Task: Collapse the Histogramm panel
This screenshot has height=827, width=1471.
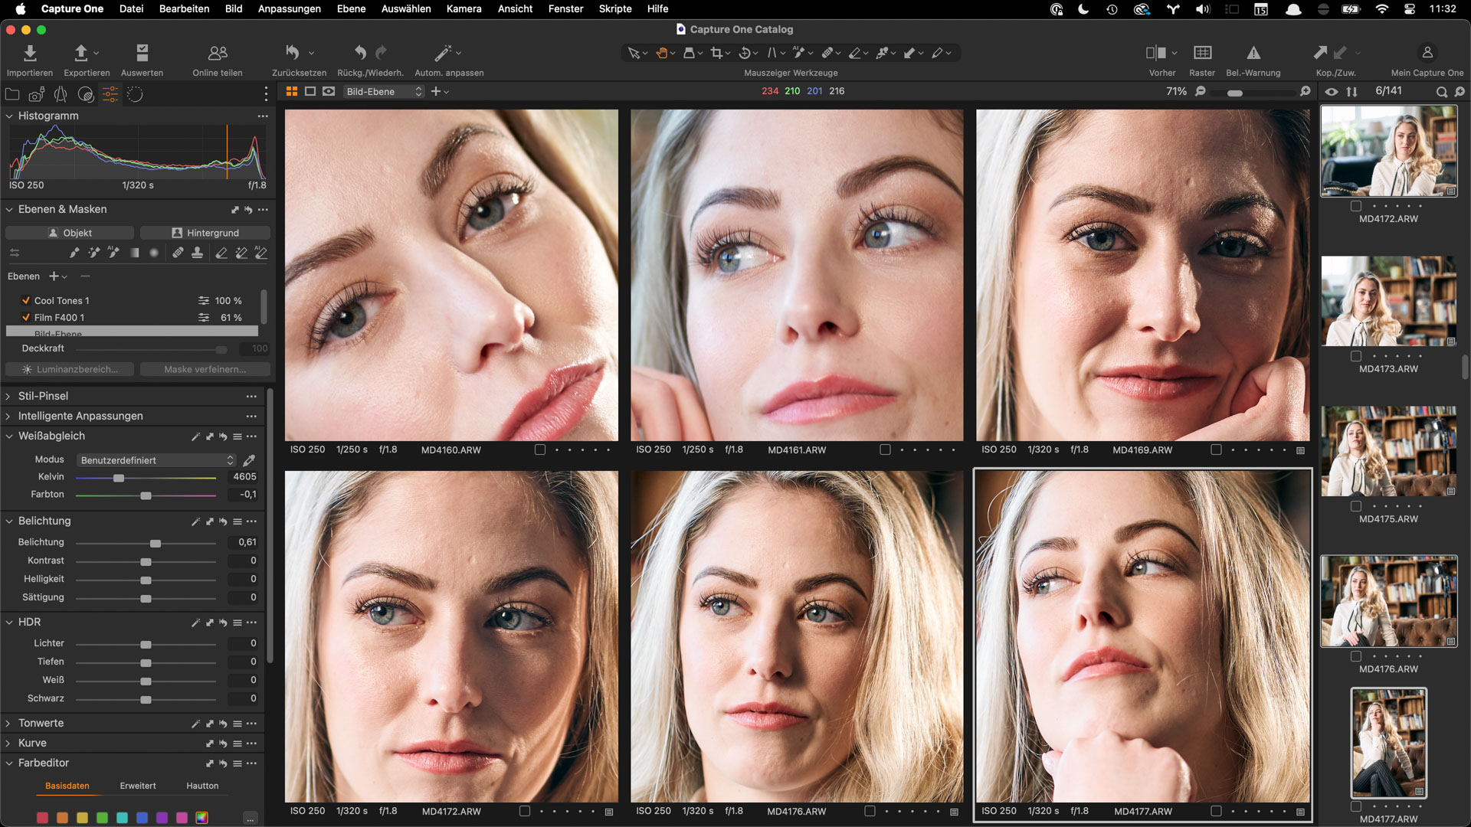Action: [9, 116]
